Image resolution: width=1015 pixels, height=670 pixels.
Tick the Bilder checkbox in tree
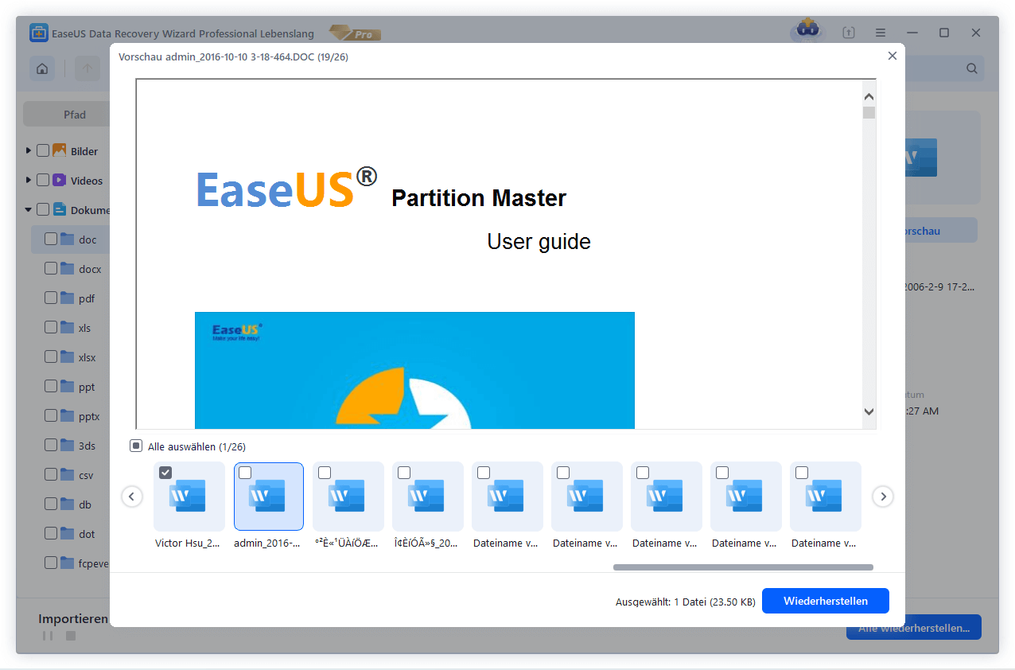coord(43,150)
